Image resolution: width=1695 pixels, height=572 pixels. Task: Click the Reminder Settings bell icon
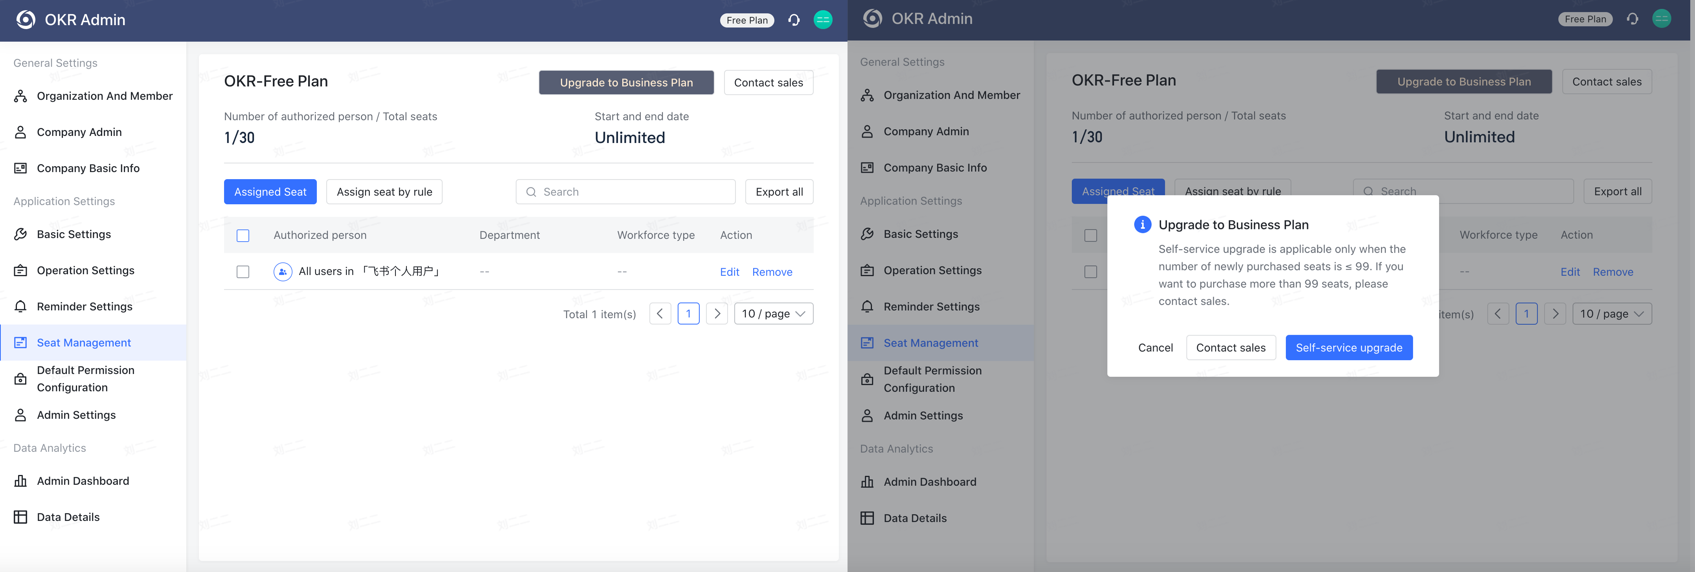click(20, 306)
